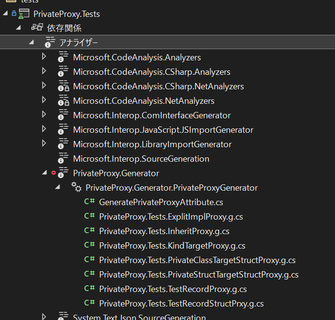Screen dimensions: 335x320
Task: Collapse the アナライザー node
Action: (x=31, y=42)
